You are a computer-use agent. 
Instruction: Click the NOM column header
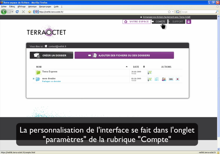point(39,67)
